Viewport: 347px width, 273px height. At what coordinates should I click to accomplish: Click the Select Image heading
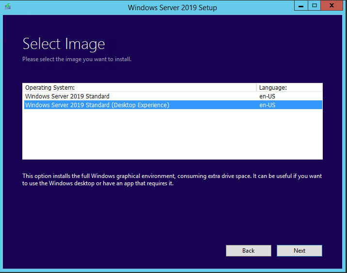click(63, 44)
